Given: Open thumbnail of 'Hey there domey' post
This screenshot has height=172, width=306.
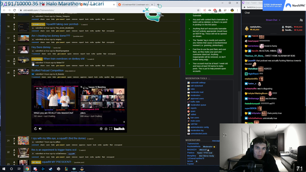Looking at the screenshot, I should [23, 50].
